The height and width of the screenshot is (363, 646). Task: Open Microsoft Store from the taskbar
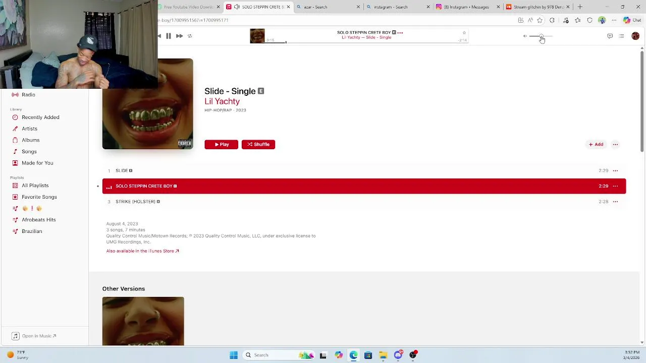point(368,355)
